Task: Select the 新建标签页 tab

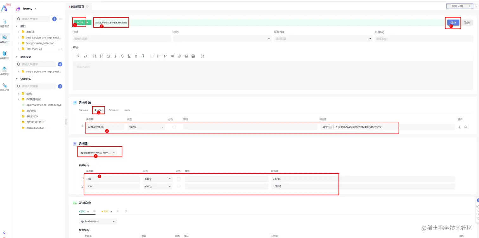Action: tap(77, 6)
